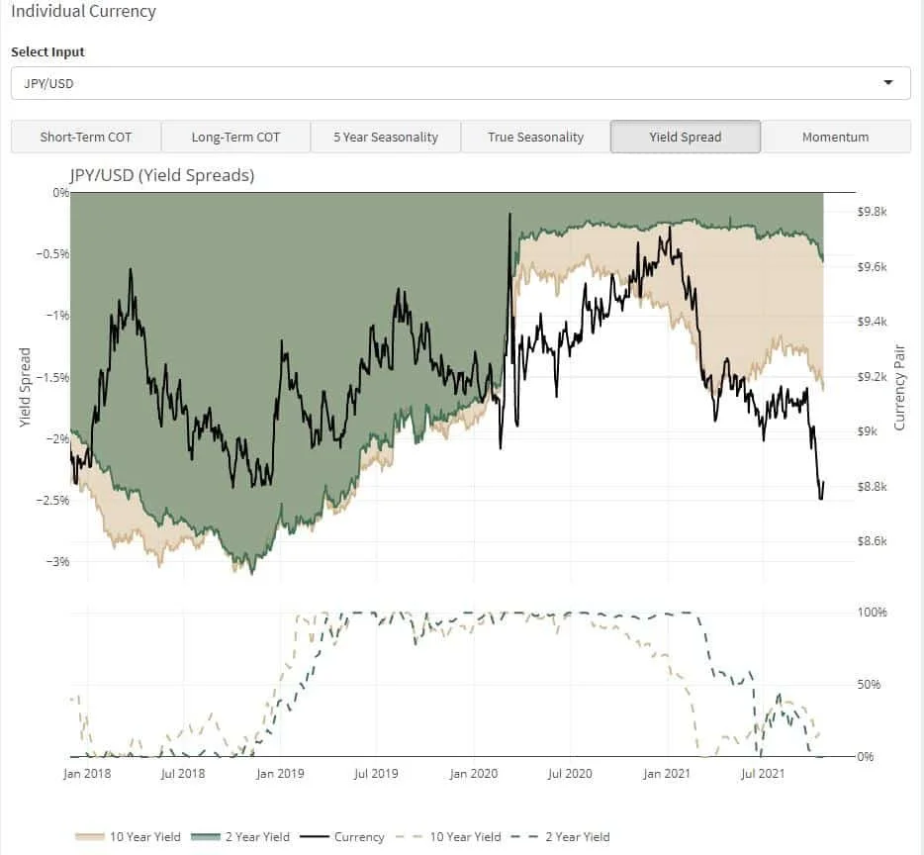Click the Jan 2018 x-axis label
Viewport: 924px width, 855px height.
click(x=87, y=774)
